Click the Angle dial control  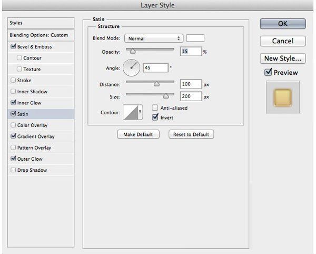[131, 68]
